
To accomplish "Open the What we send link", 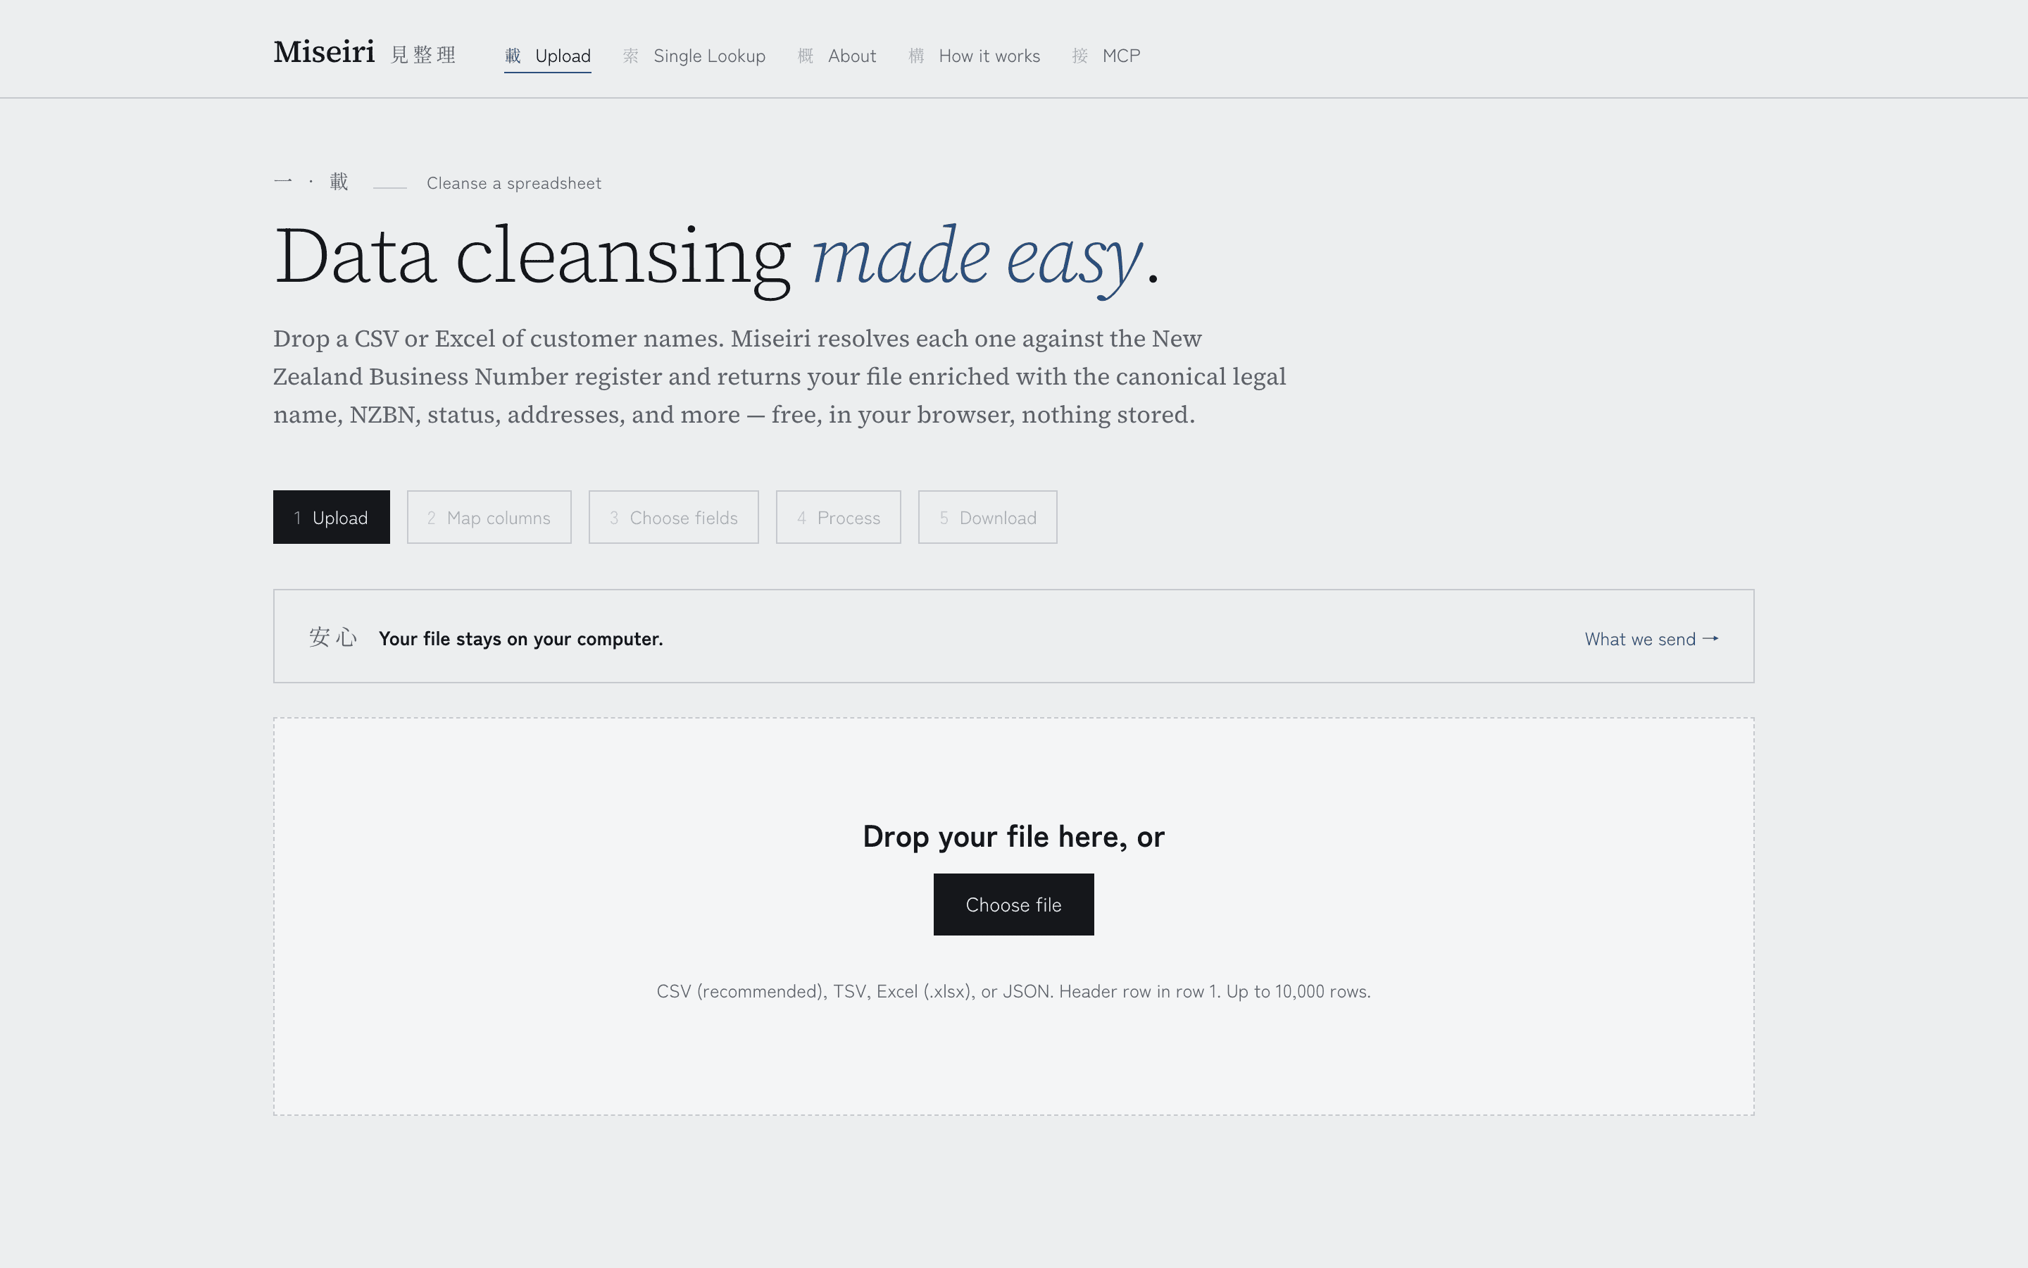I will 1652,639.
